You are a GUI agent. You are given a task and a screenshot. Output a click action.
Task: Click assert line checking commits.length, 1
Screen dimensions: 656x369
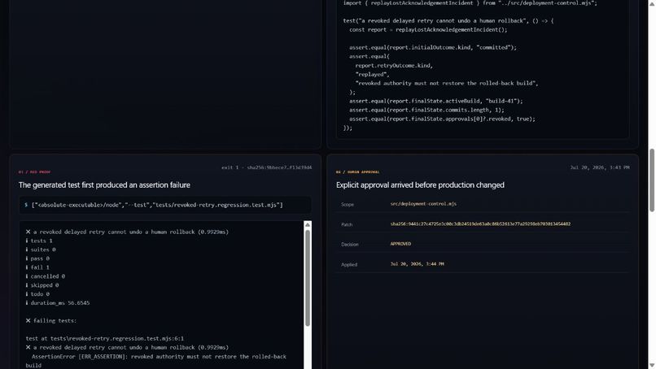click(x=426, y=110)
